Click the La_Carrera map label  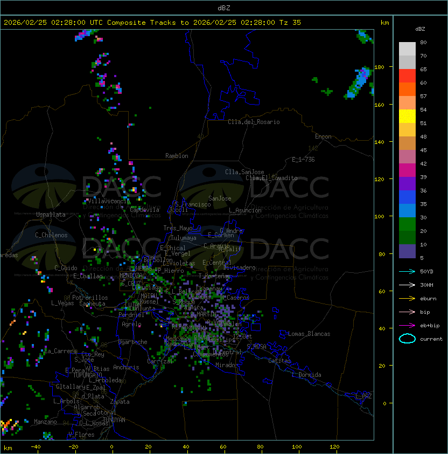coord(61,351)
